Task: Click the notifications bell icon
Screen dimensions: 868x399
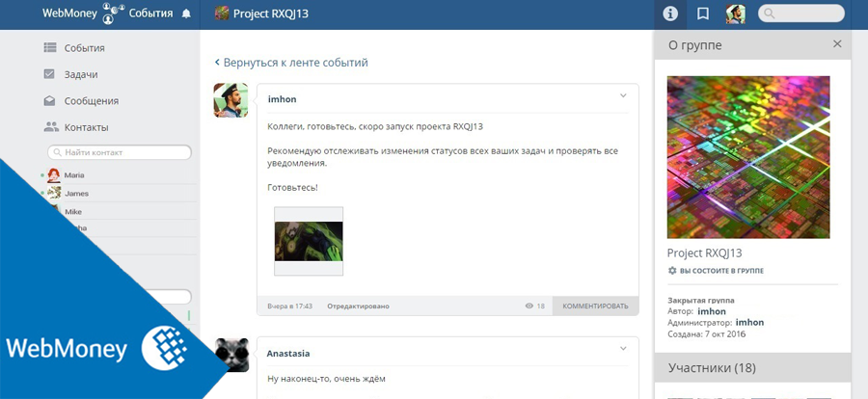Action: click(186, 13)
